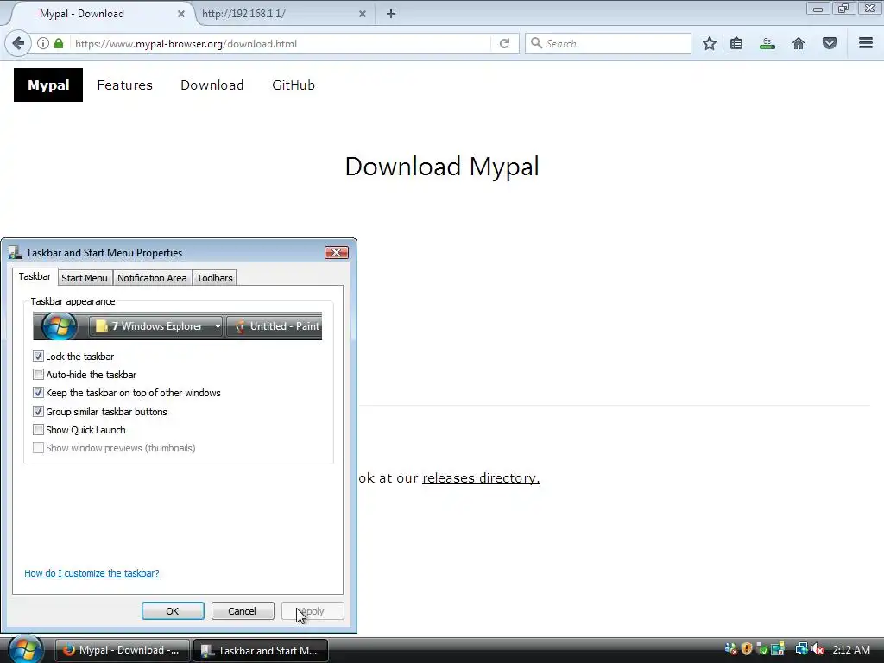Reload the page with the refresh icon
Viewport: 884px width, 663px height.
point(504,43)
